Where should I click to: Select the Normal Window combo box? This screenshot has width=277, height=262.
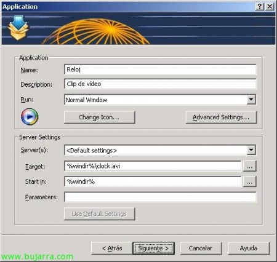click(160, 100)
